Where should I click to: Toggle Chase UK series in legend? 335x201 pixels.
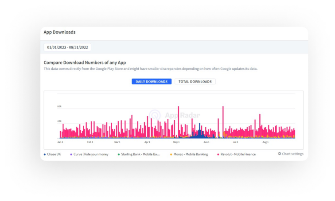[x=55, y=154]
